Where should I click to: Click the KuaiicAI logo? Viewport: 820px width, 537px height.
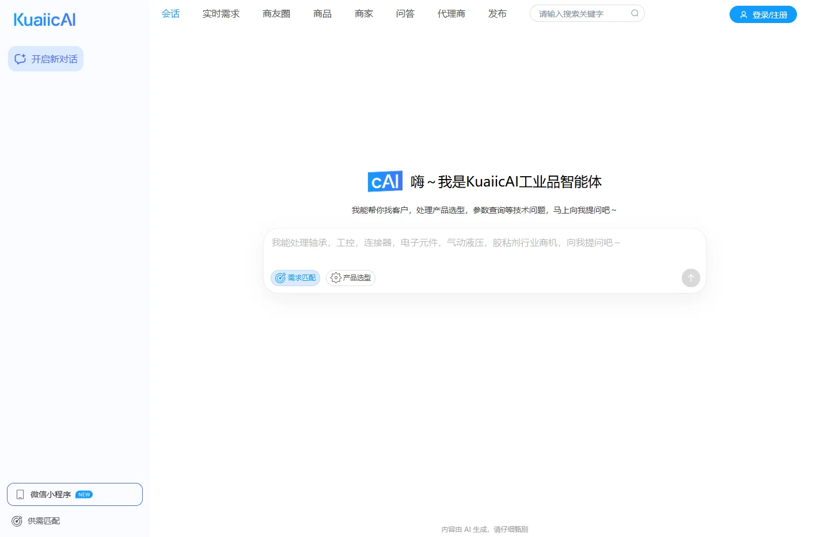click(44, 20)
